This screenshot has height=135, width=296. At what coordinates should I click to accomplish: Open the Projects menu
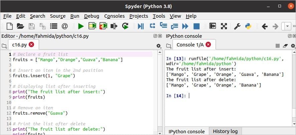139,16
